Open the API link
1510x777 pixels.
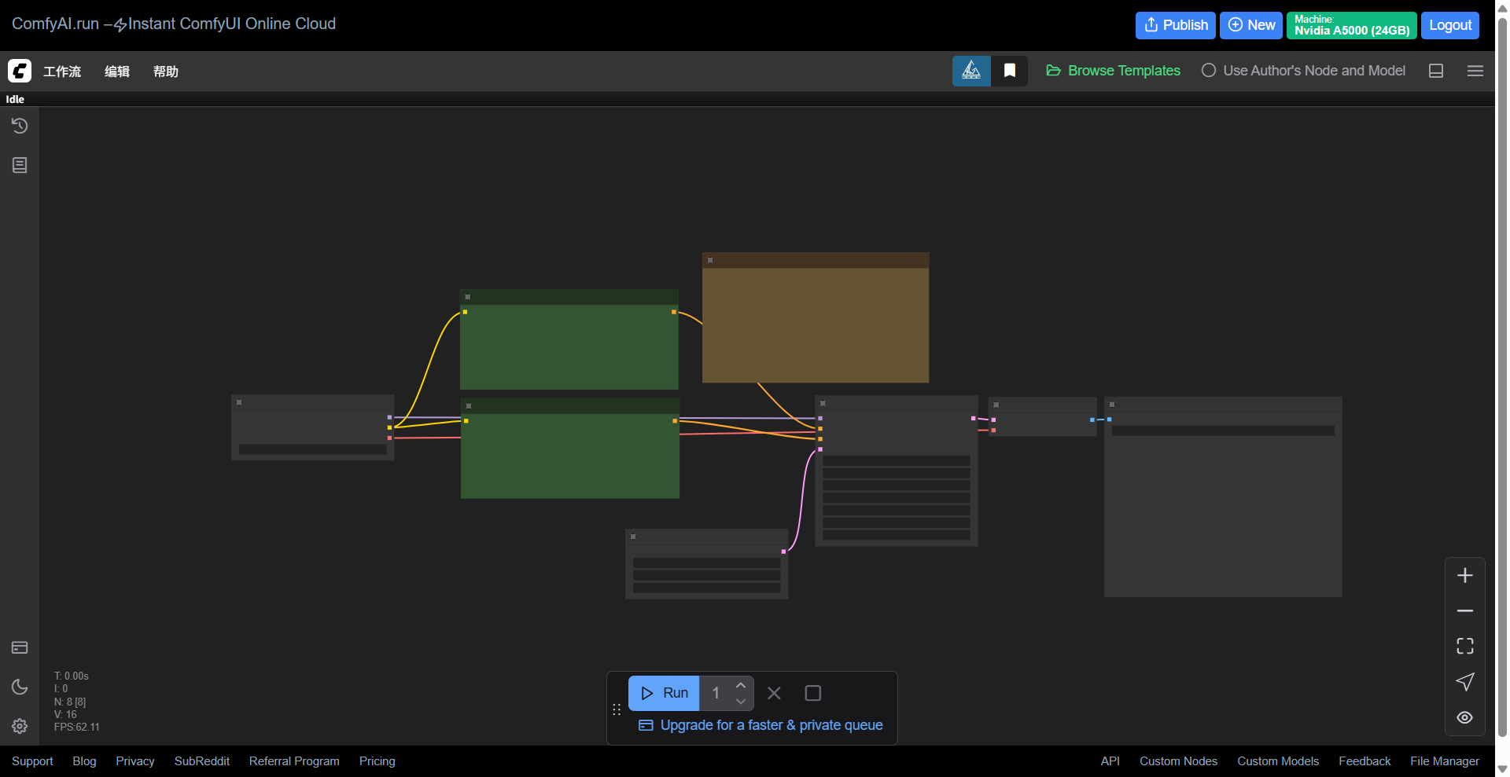coord(1110,761)
